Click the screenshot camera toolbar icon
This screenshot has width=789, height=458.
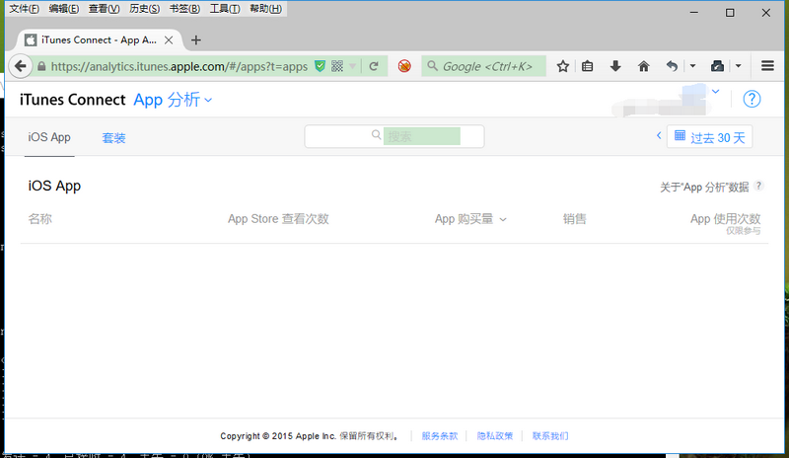[717, 66]
